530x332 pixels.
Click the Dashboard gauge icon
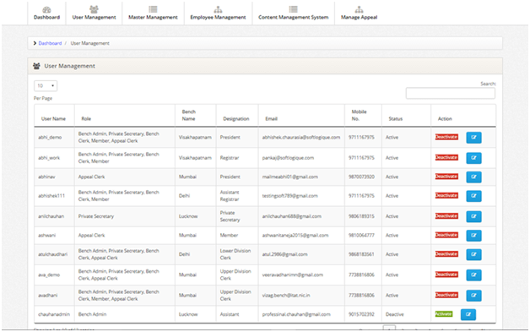[x=46, y=9]
